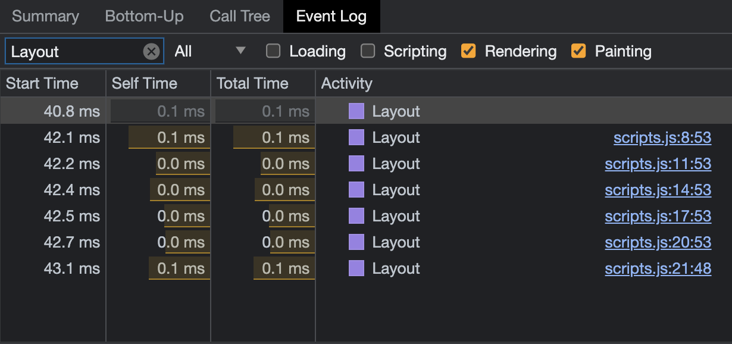Follow the scripts.js:21:48 link
Screen dimensions: 732x344
pyautogui.click(x=658, y=268)
